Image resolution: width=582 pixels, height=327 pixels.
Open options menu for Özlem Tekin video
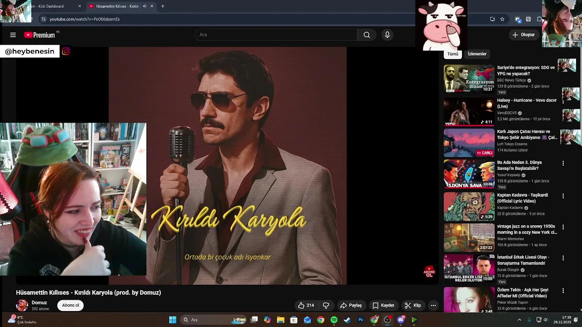click(563, 290)
